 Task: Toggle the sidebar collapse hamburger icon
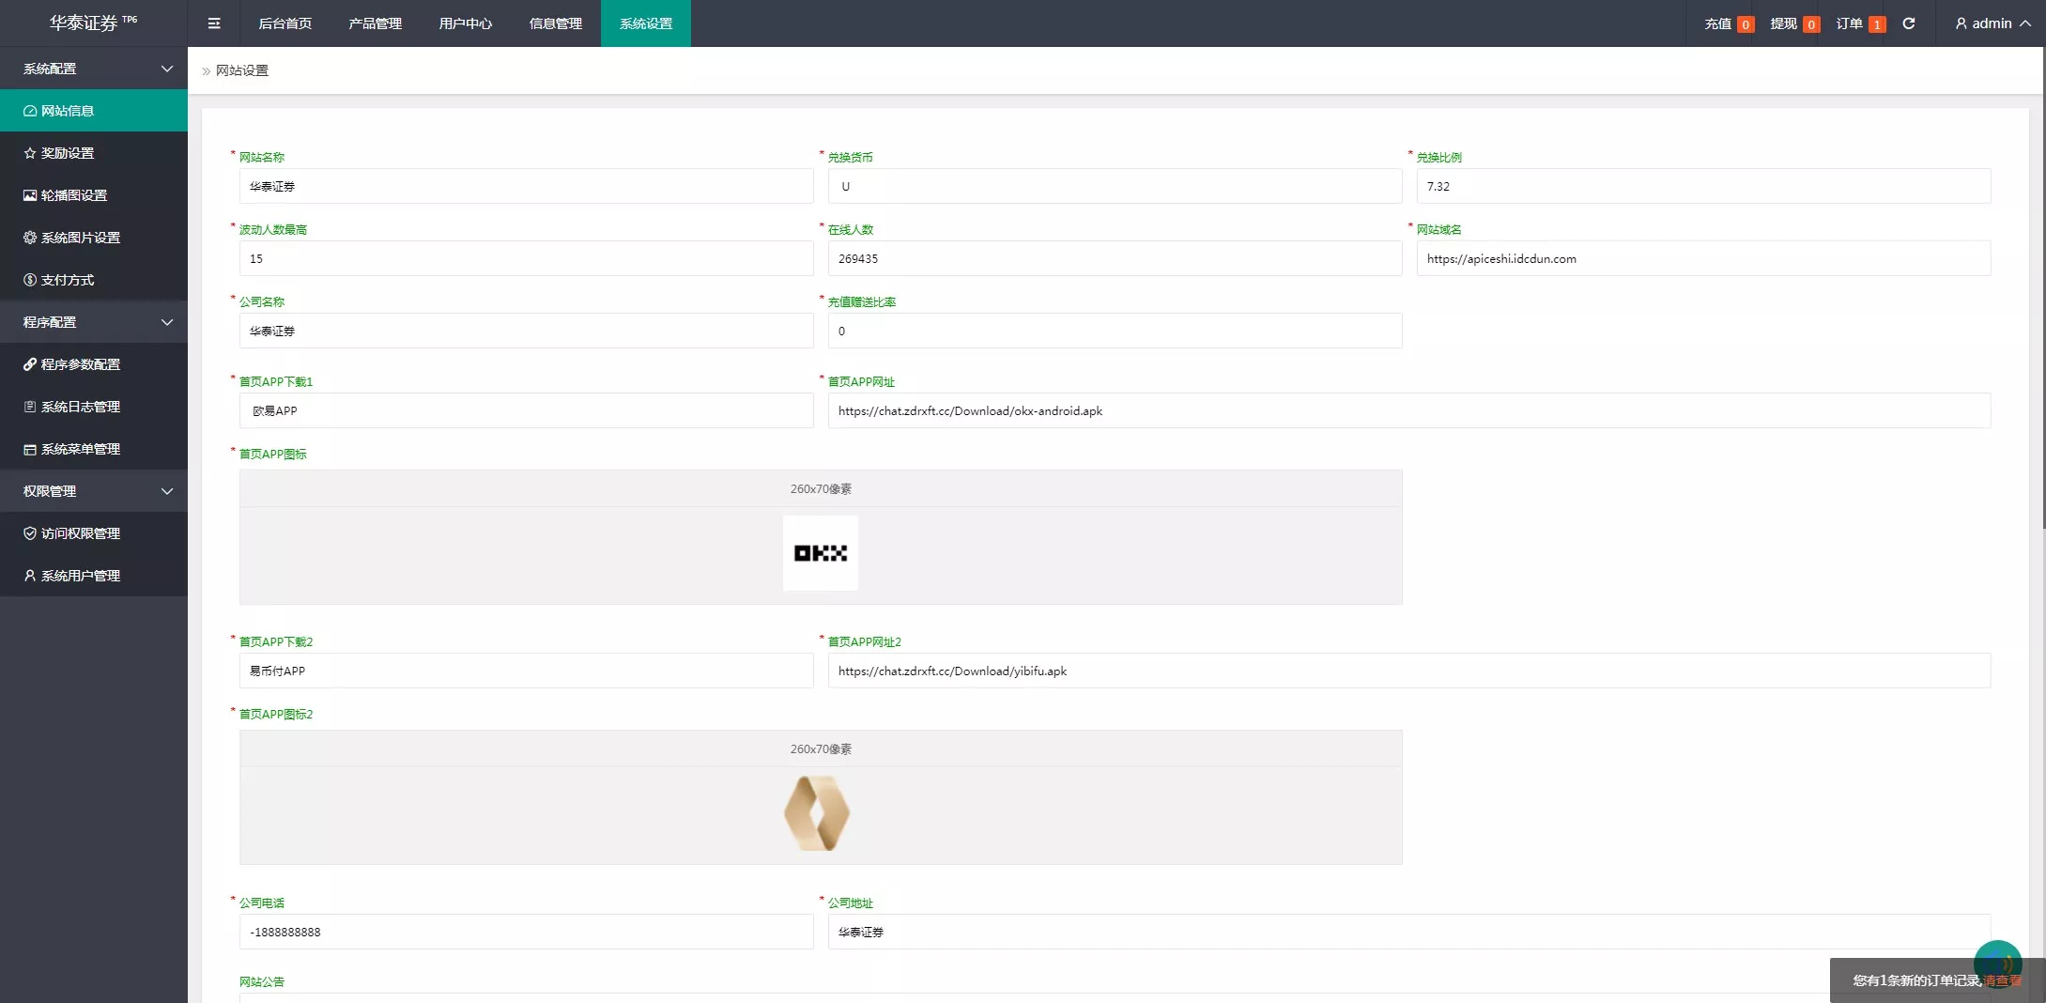click(x=214, y=23)
